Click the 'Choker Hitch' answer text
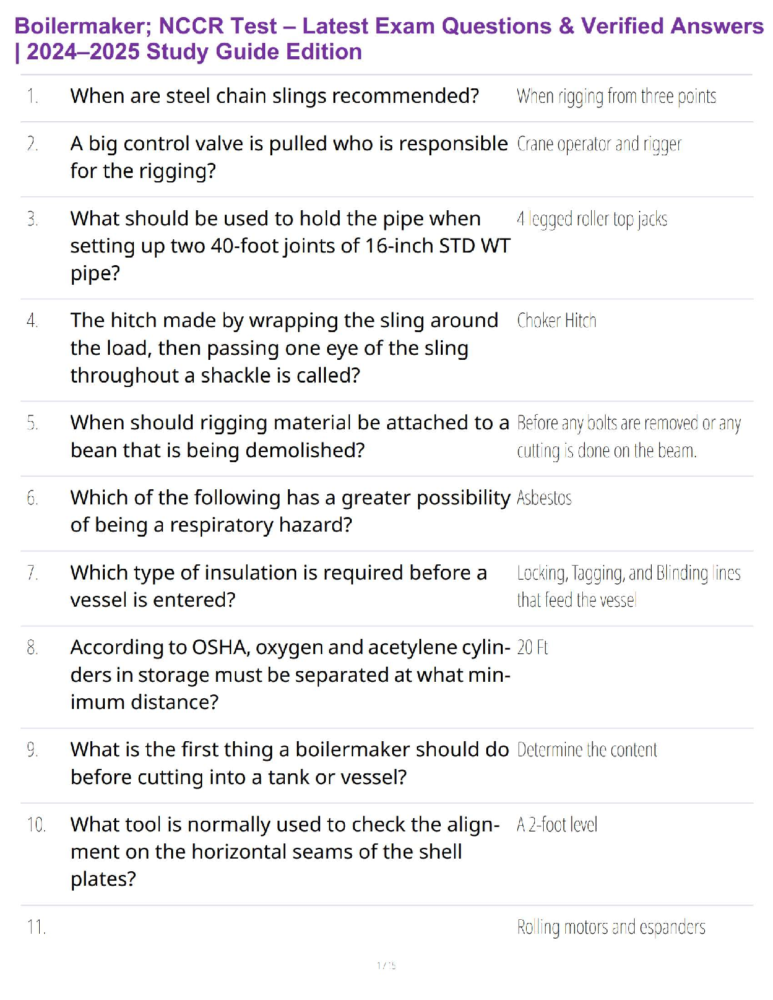 [556, 321]
